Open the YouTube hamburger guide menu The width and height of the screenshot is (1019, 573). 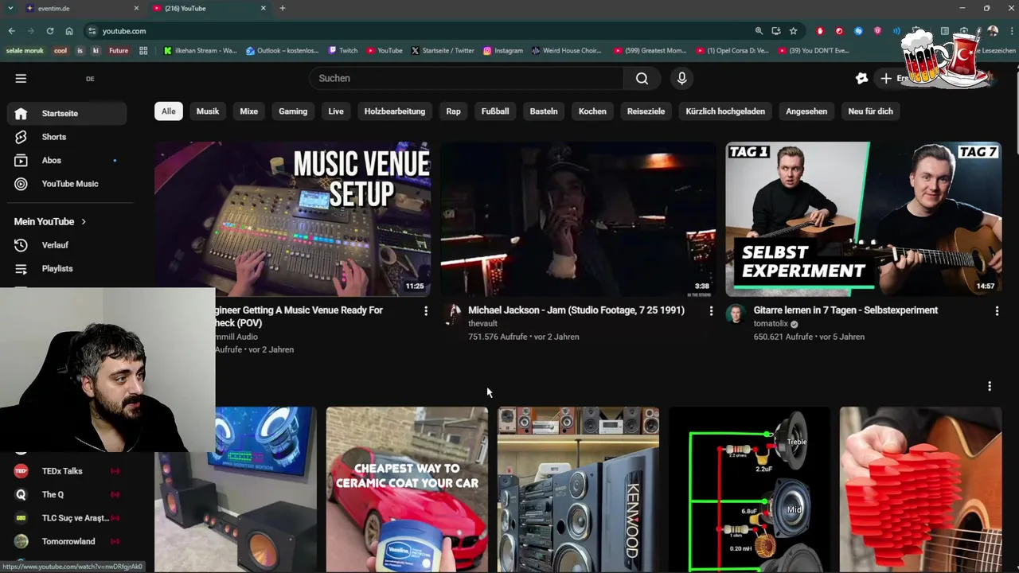tap(21, 78)
